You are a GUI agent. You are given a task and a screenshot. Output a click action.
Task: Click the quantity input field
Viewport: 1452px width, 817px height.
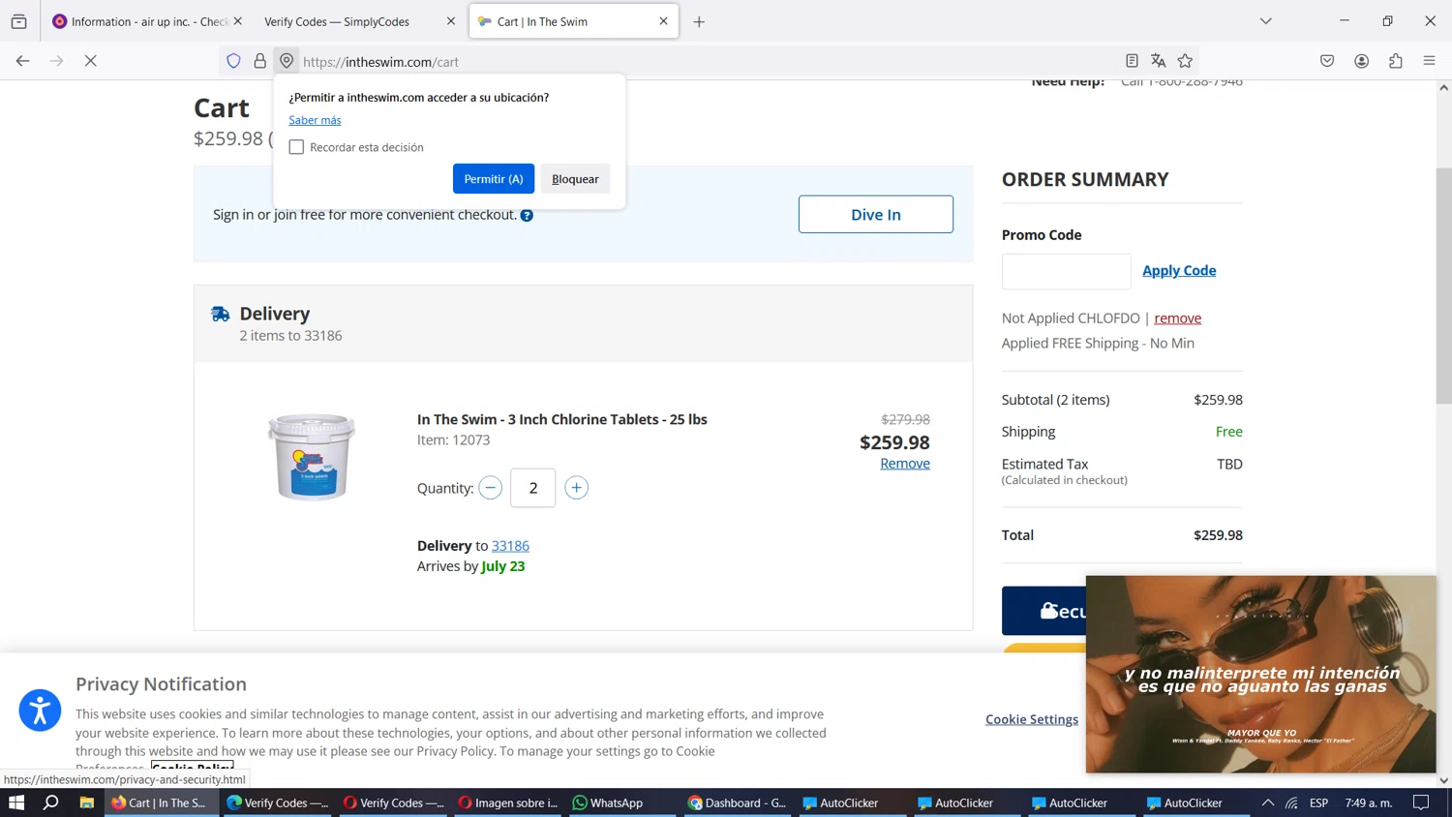[x=533, y=488]
